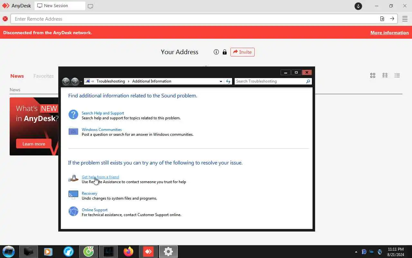Click Learn more on the AnyDesk news card

coord(34,144)
